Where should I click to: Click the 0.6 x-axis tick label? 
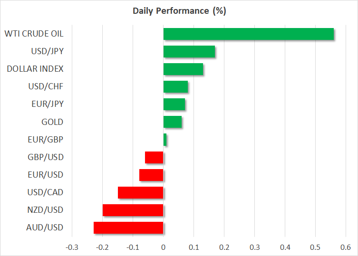[x=346, y=247]
